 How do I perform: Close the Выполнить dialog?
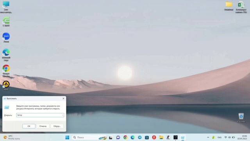point(63,98)
